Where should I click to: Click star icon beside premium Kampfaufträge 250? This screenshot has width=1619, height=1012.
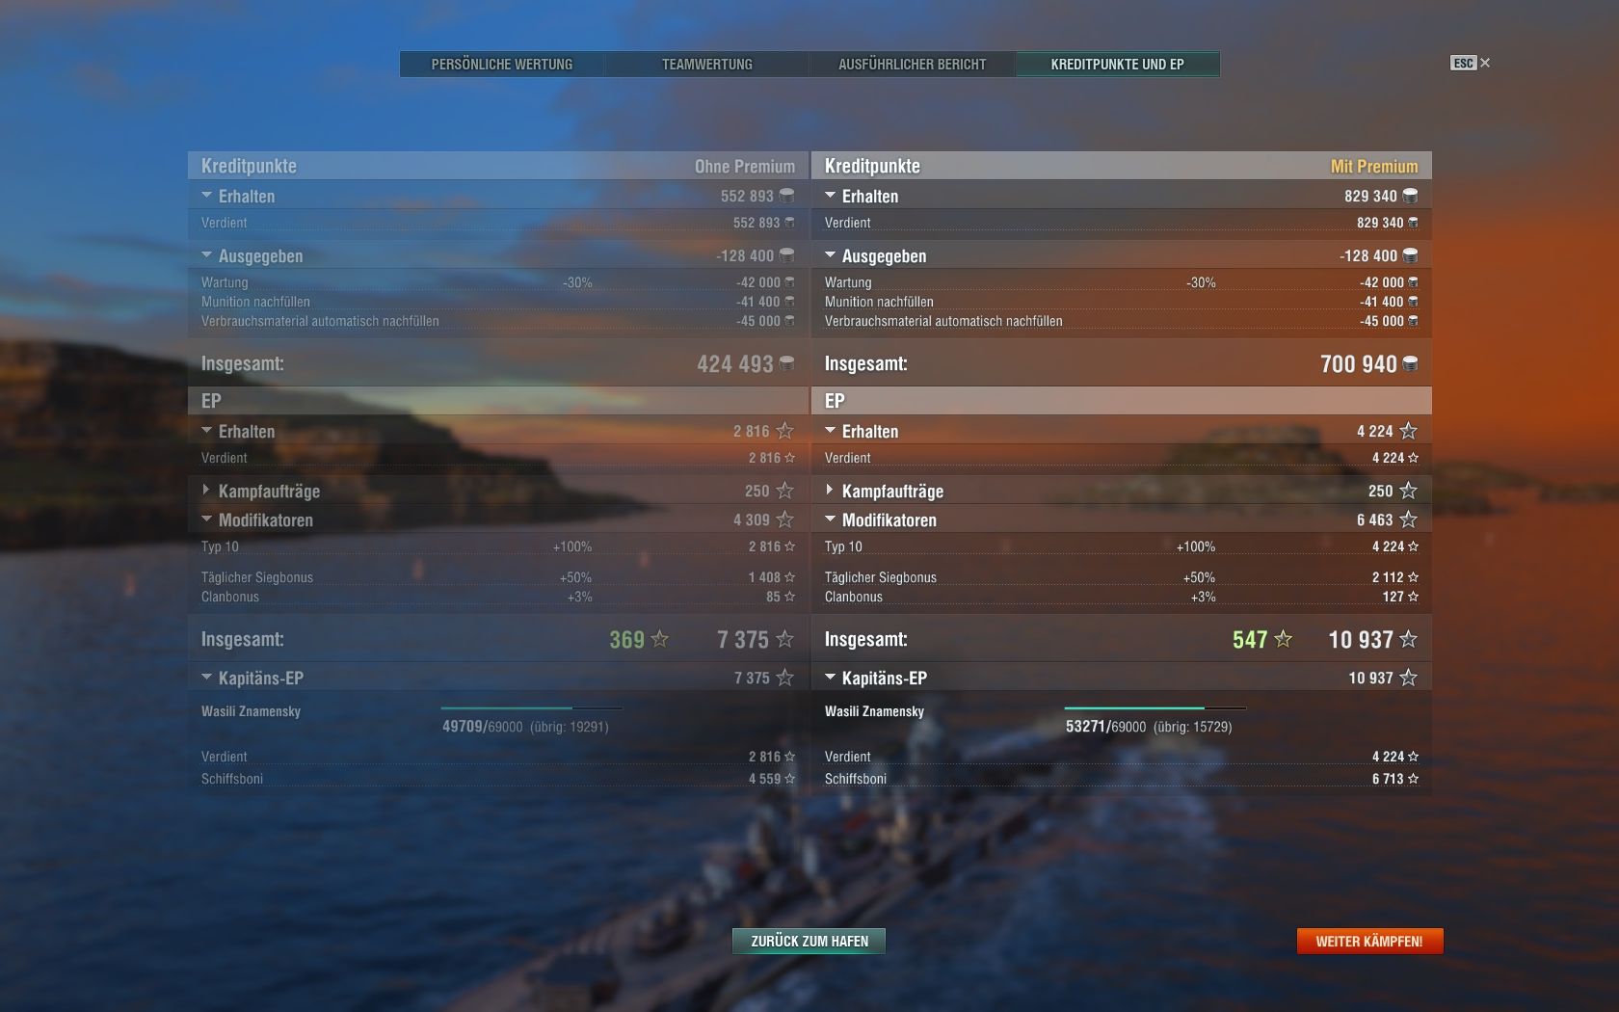[x=1408, y=491]
